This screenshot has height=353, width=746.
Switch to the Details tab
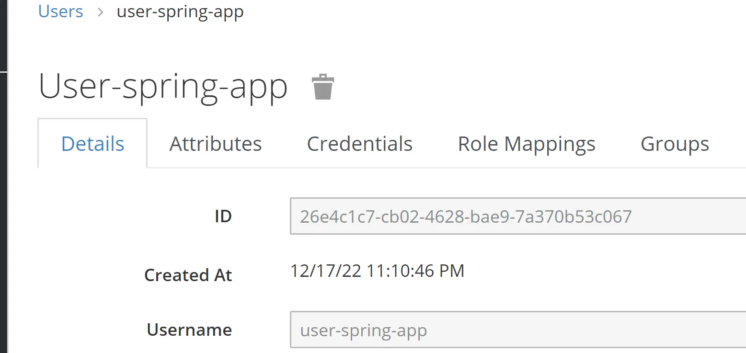pos(92,144)
